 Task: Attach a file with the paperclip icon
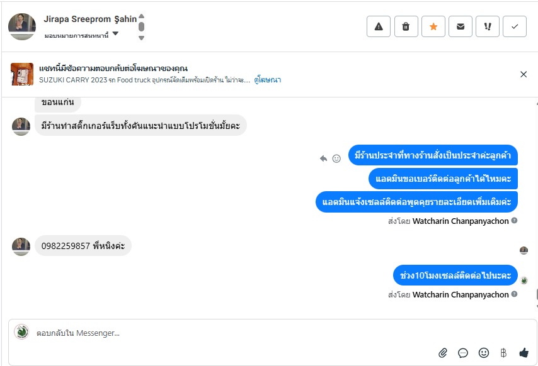[x=443, y=353]
